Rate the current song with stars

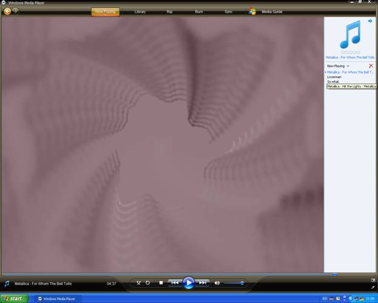pyautogui.click(x=350, y=52)
